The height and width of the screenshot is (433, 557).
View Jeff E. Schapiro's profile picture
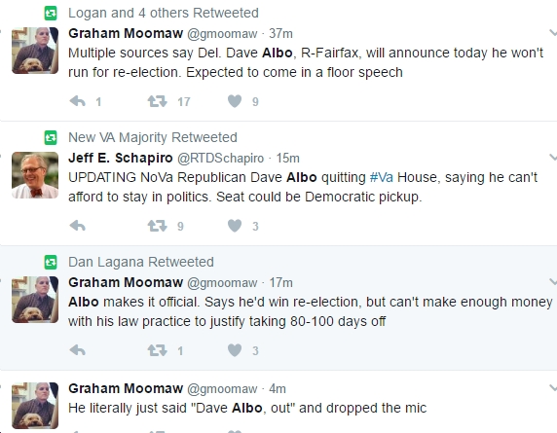point(35,175)
